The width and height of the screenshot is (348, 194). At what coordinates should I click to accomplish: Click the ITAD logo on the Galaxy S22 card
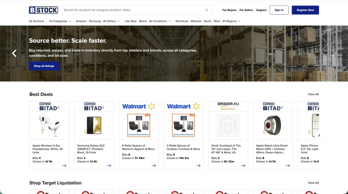click(94, 107)
